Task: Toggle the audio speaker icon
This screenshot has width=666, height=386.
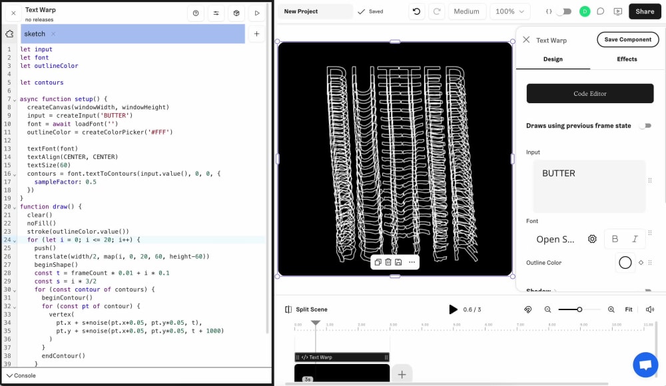Action: pyautogui.click(x=650, y=309)
